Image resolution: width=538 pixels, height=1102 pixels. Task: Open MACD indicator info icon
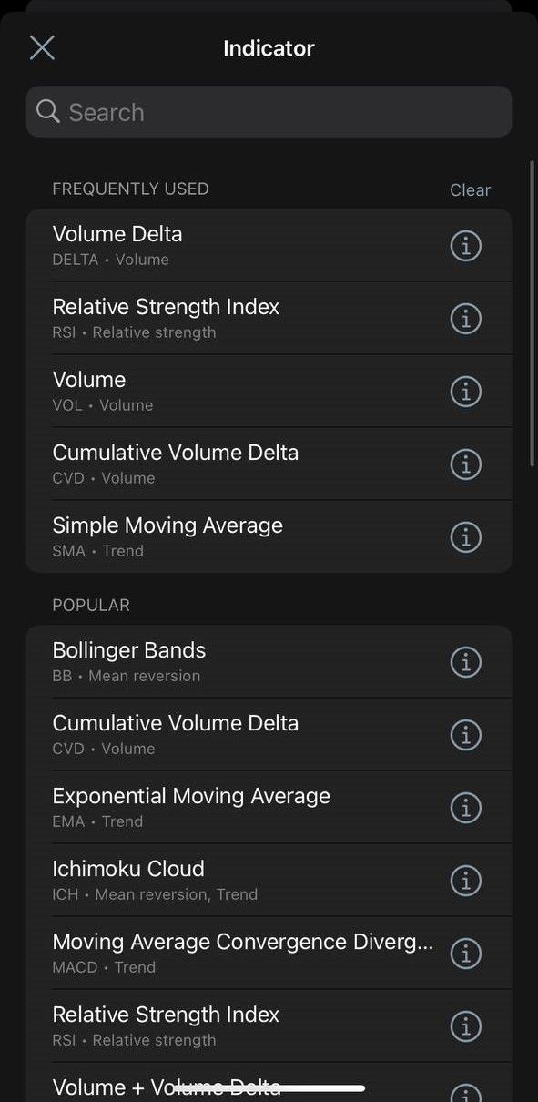(465, 953)
